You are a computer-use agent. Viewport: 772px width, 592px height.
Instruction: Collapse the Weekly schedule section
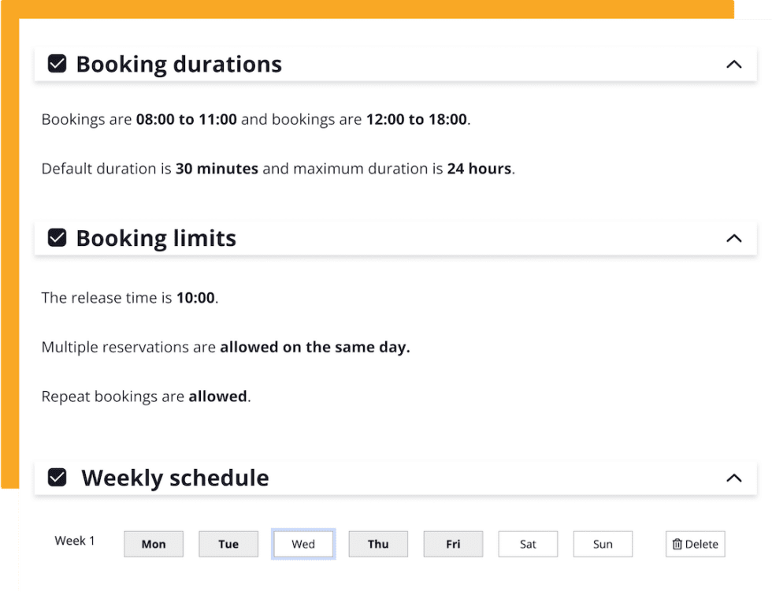[x=734, y=478]
